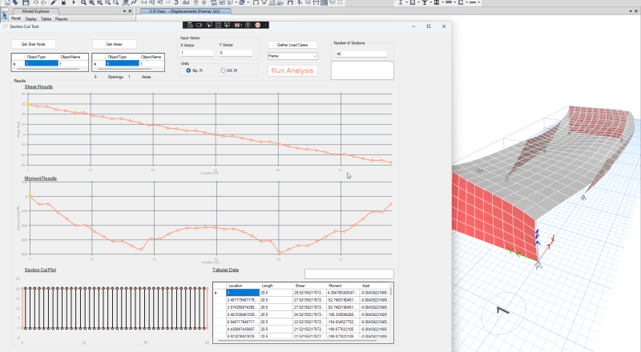Viewport: 641px width, 352px height.
Task: Click the Shear column header
Action: 310,286
